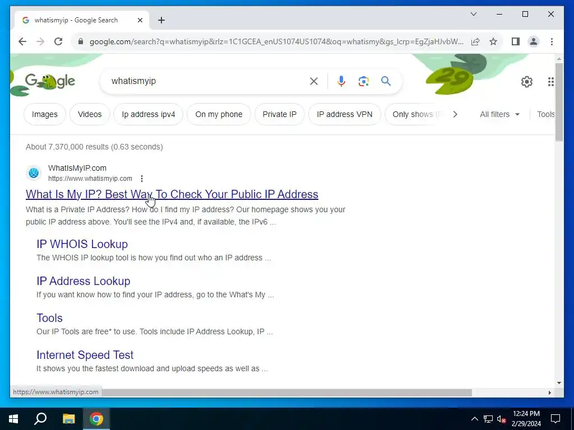Image resolution: width=574 pixels, height=430 pixels.
Task: Open File Explorer from the taskbar
Action: [x=68, y=419]
